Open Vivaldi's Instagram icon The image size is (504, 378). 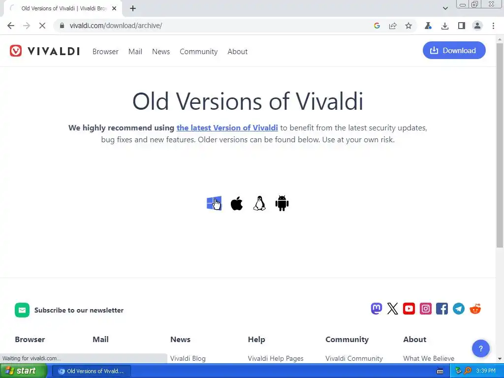pos(426,309)
